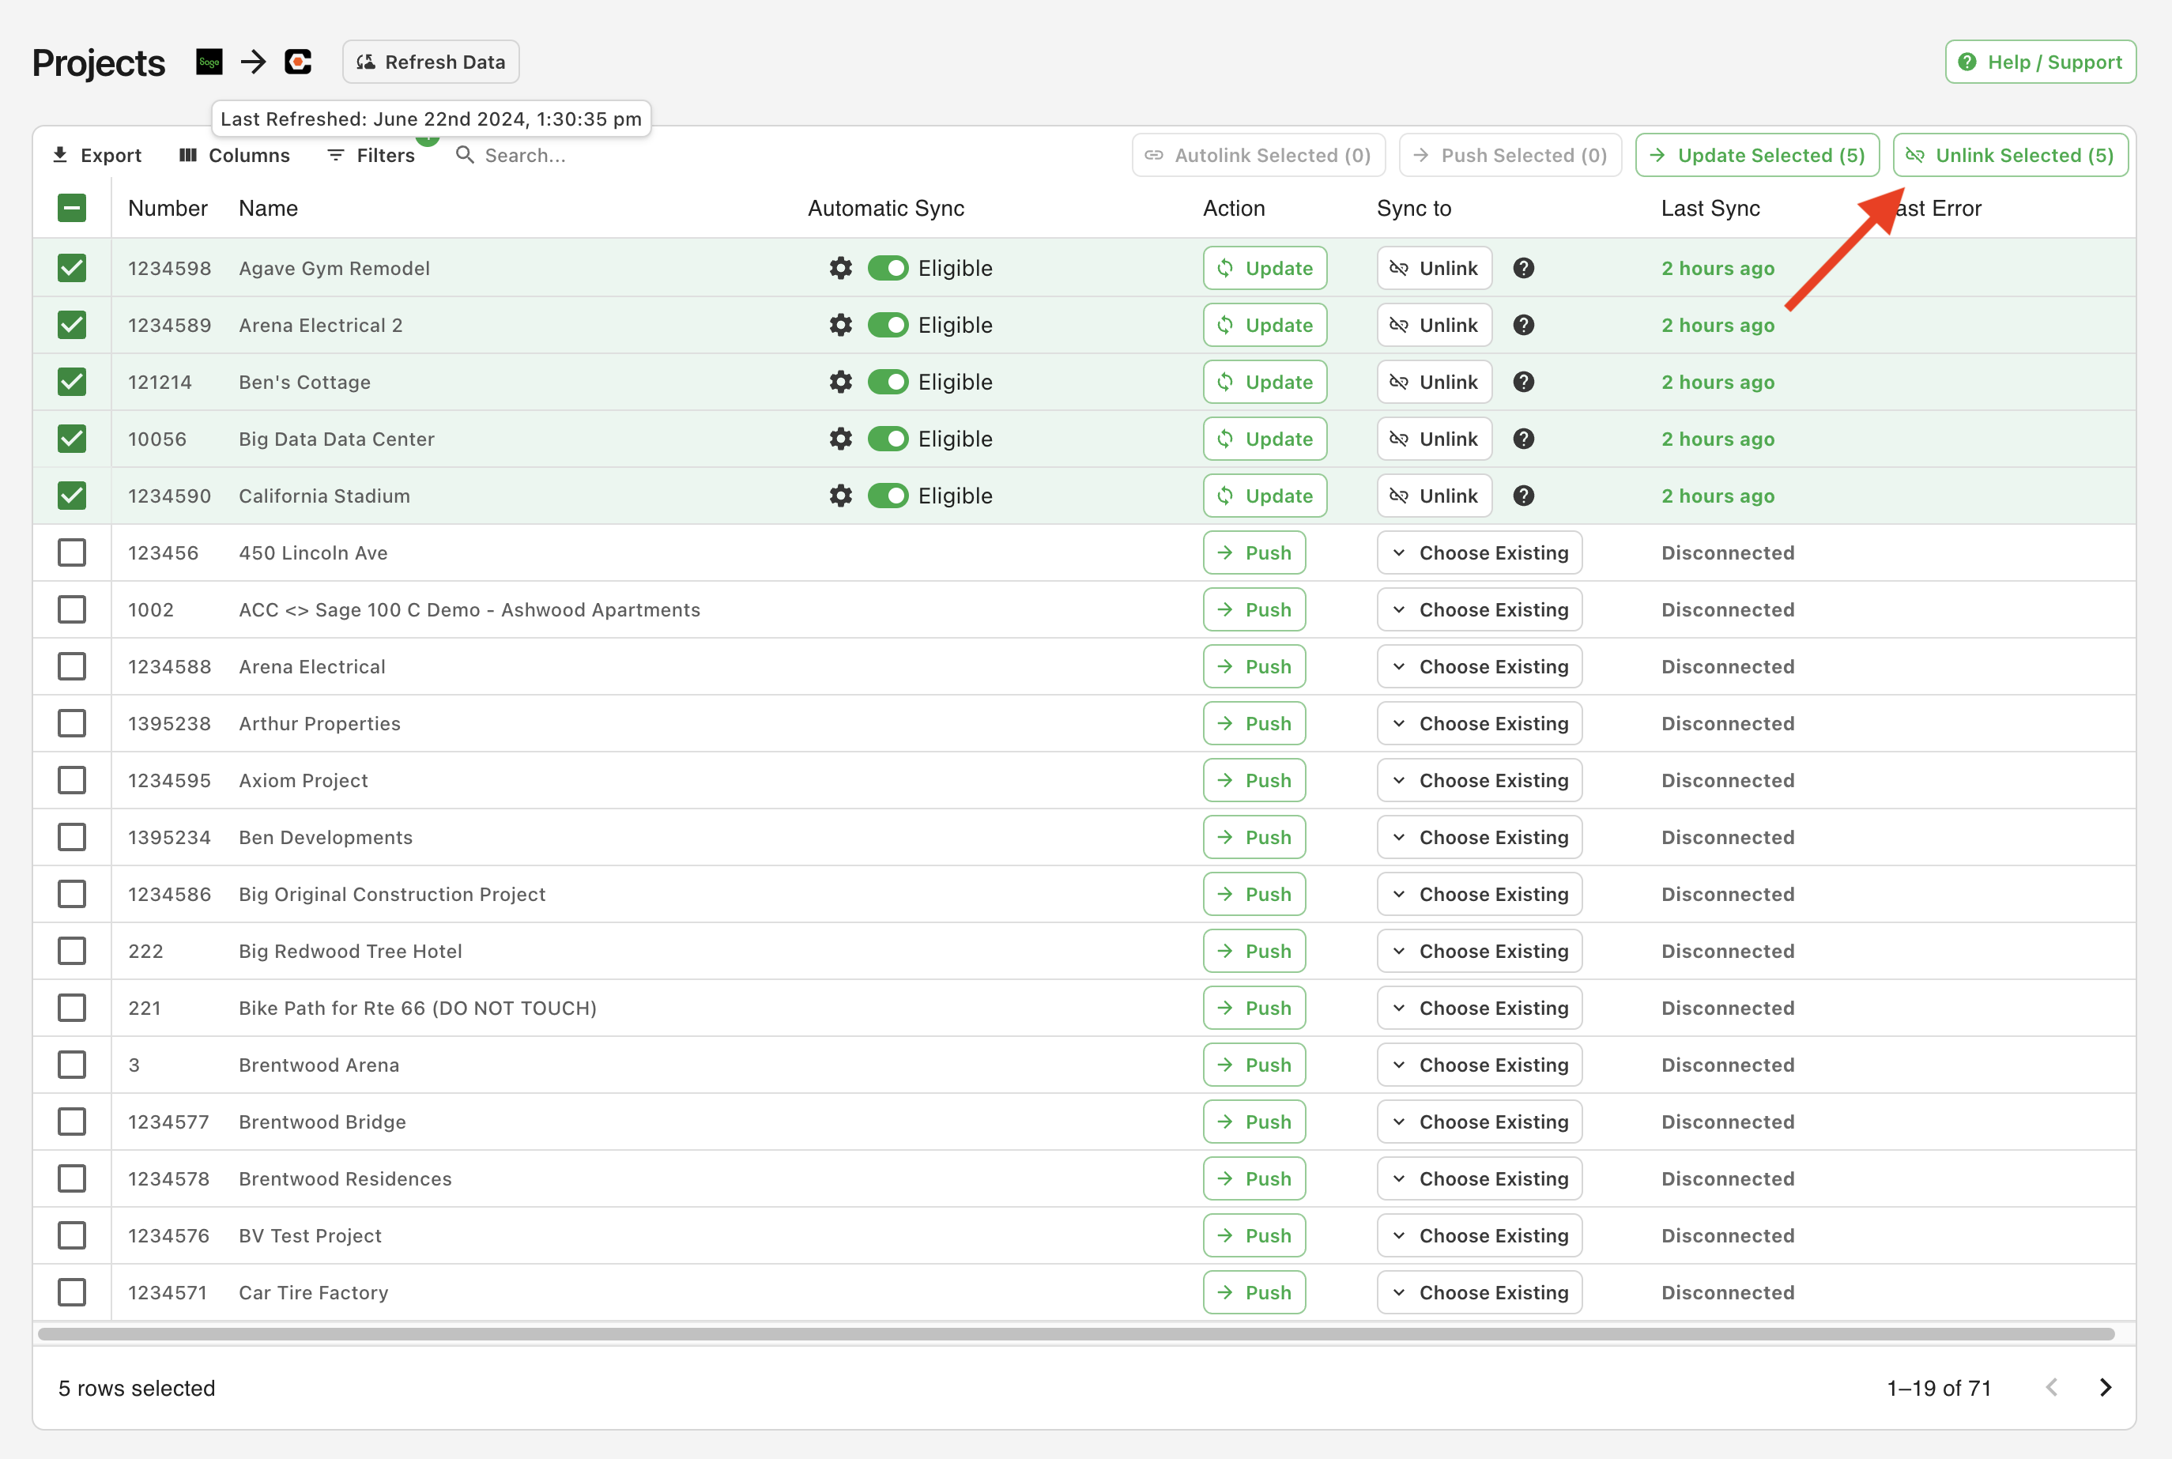Check the checkbox for 450 Lincoln Ave
Viewport: 2172px width, 1459px height.
tap(72, 552)
